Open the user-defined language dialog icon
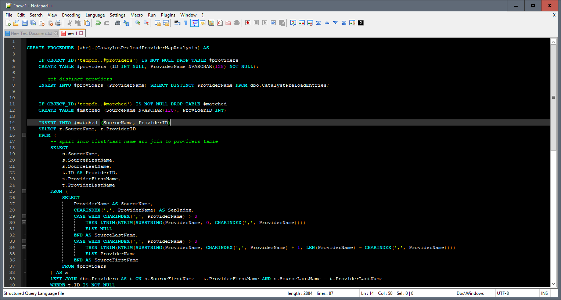 point(202,23)
